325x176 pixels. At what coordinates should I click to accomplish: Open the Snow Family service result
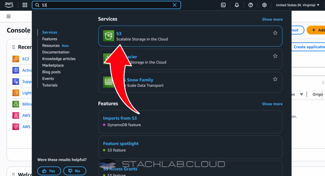(190, 82)
